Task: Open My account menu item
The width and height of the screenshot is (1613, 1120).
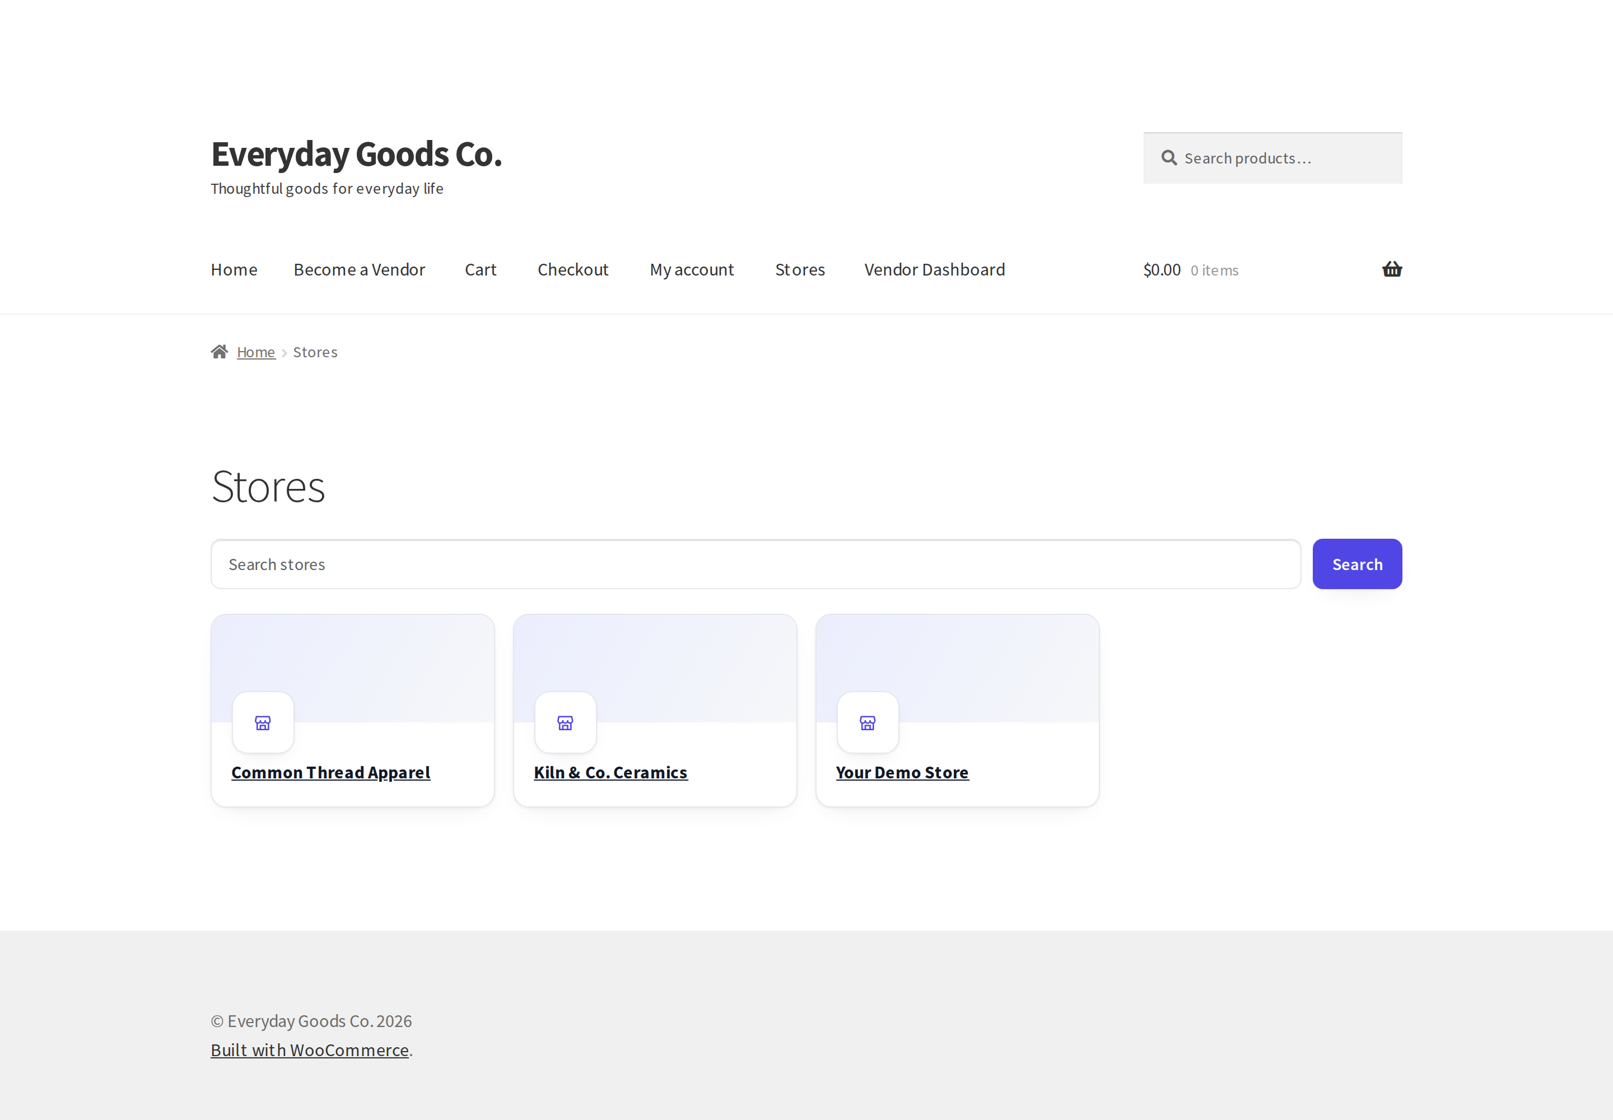Action: (x=691, y=269)
